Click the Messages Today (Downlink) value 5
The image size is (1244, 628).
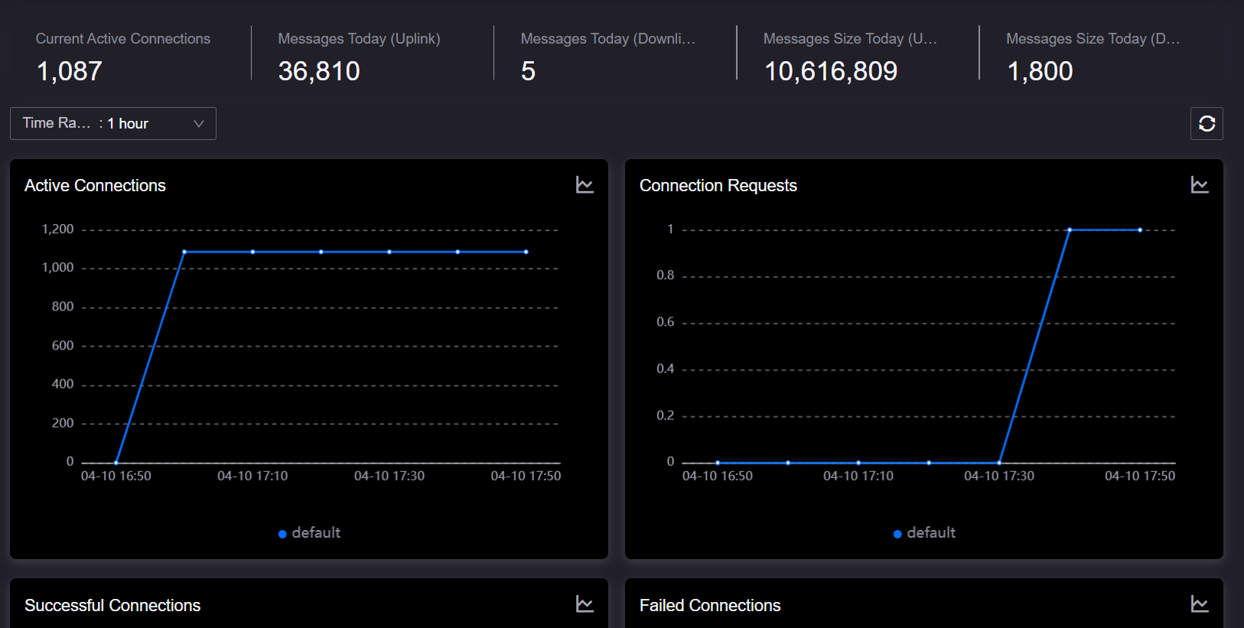point(528,72)
